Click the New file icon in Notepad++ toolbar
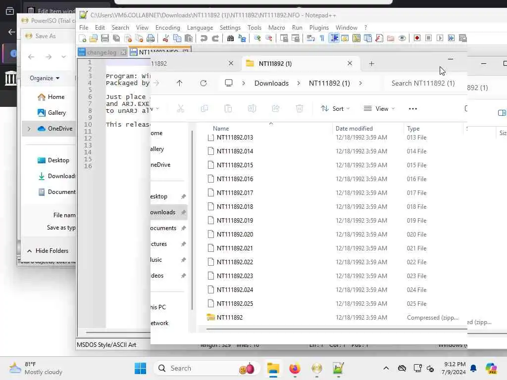The image size is (507, 380). tap(83, 39)
